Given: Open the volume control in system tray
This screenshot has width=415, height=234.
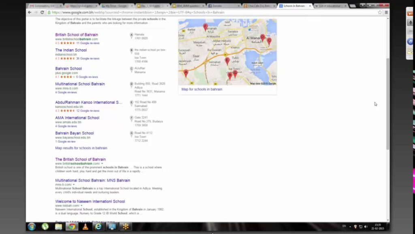Looking at the screenshot, I should [x=366, y=227].
